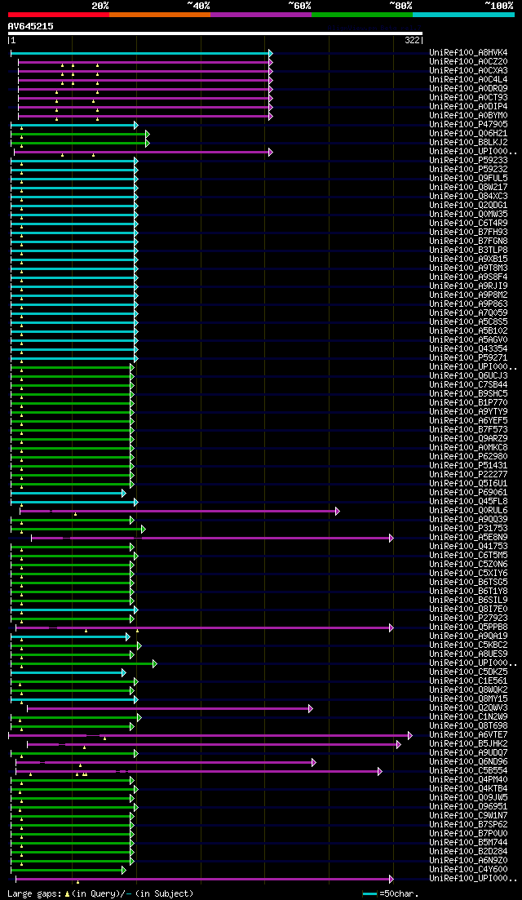Select the UniRef100_Q9ARZ9 label
The height and width of the screenshot is (900, 522).
(468, 438)
